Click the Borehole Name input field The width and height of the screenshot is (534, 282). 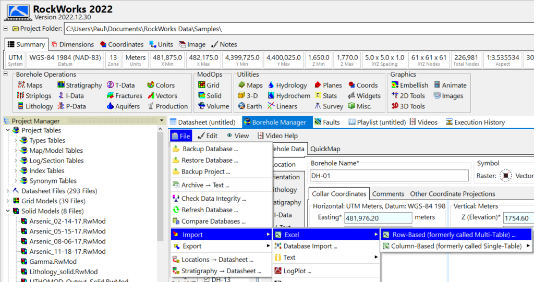coord(389,176)
